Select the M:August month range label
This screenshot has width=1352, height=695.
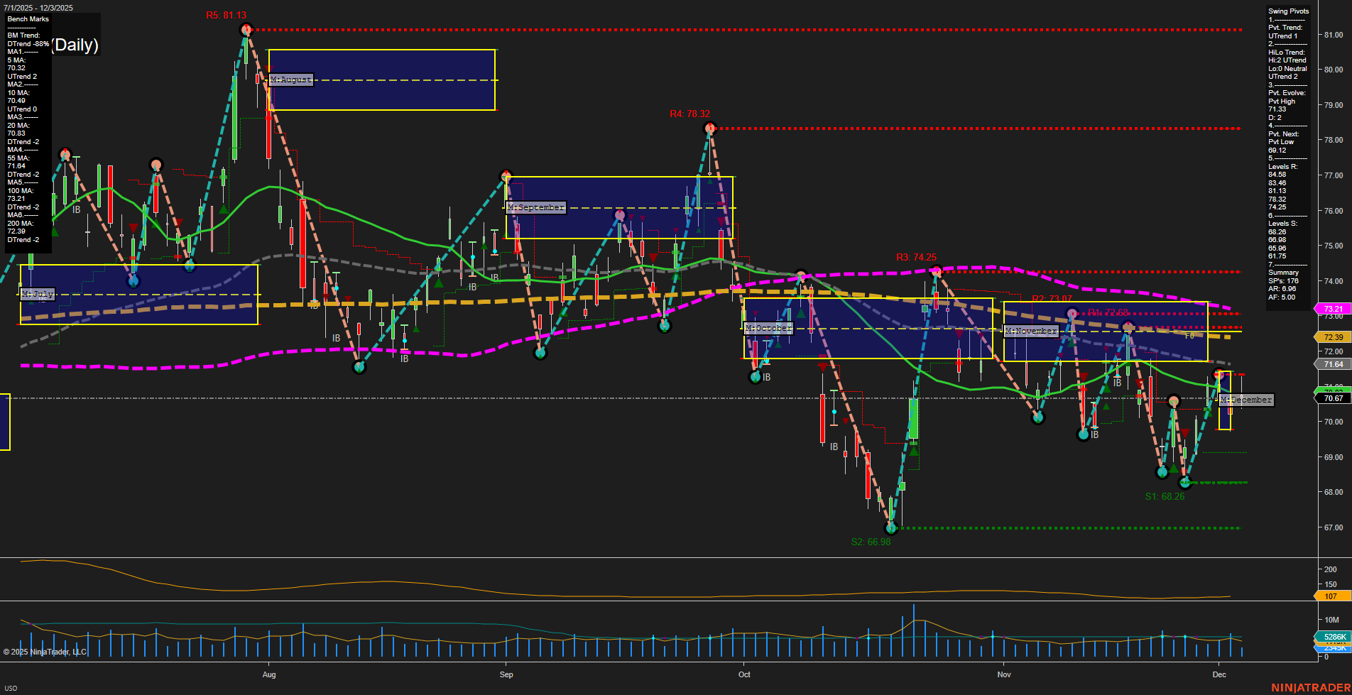pyautogui.click(x=290, y=80)
